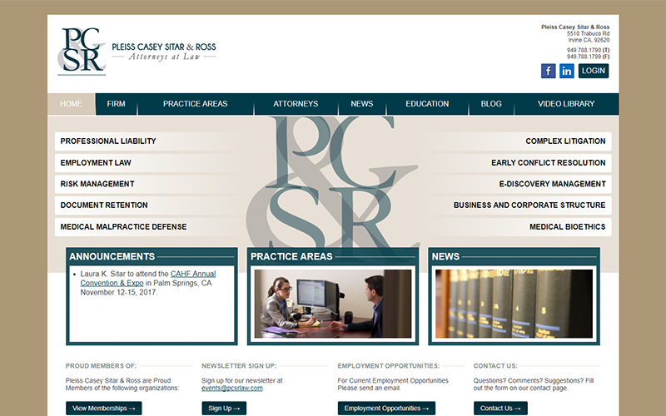Viewport: 666px width, 416px height.
Task: Select Medical Bioethics practice area
Action: coord(568,227)
